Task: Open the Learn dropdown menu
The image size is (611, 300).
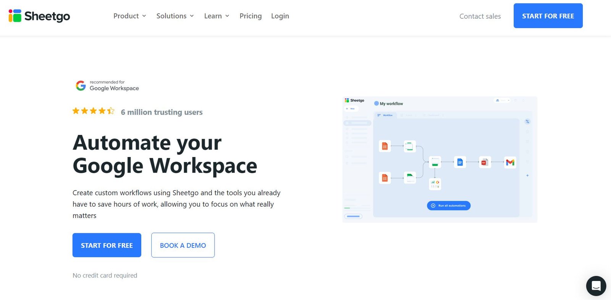Action: (x=217, y=16)
